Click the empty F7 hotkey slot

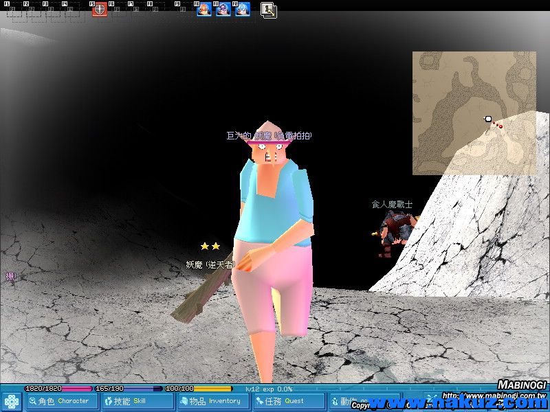[138, 10]
